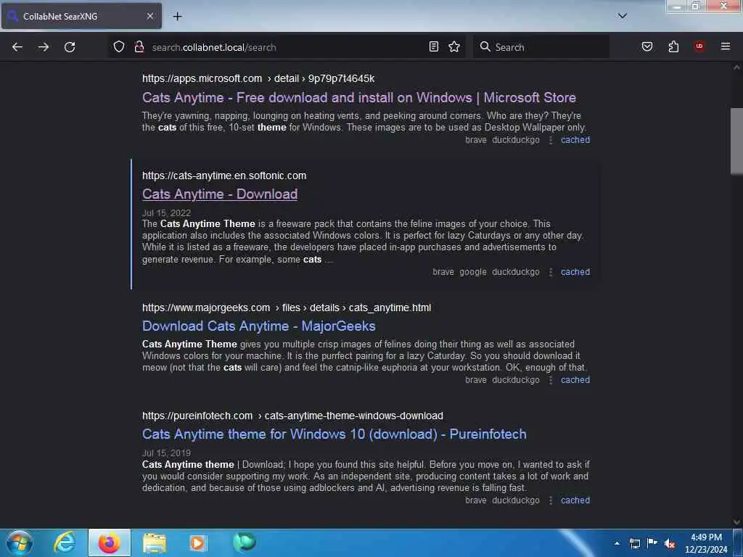Open network status tray icon
Viewport: 743px width, 557px height.
click(x=635, y=543)
